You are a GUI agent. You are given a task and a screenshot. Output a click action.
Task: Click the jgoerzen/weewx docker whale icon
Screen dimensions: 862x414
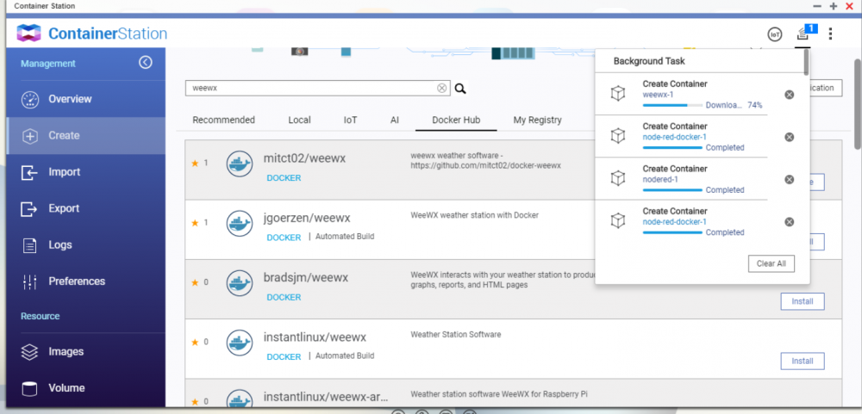tap(240, 224)
